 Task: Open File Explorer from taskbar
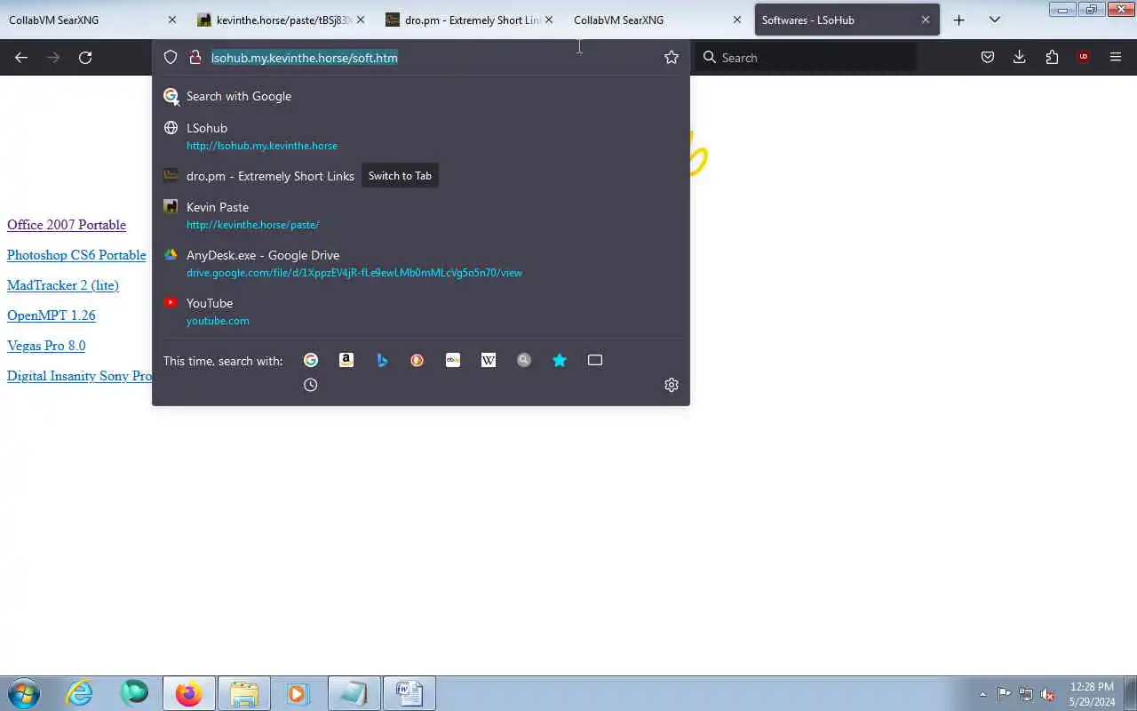pyautogui.click(x=244, y=693)
